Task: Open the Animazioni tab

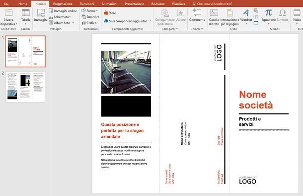Action: [109, 4]
